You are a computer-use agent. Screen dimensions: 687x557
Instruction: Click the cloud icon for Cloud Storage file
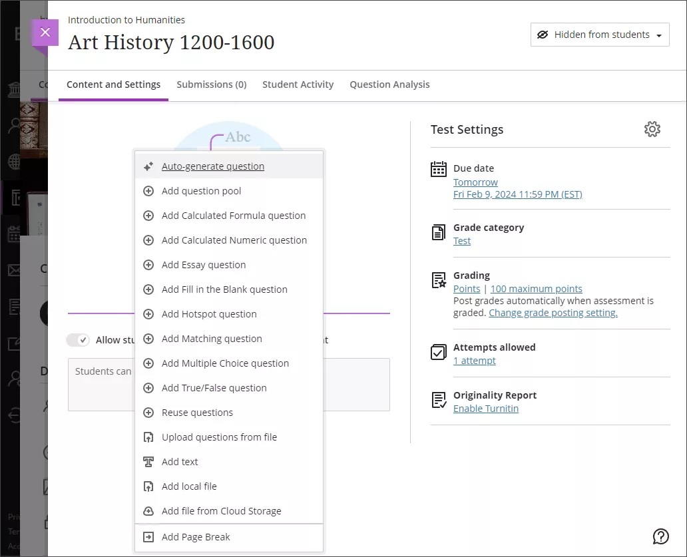[x=148, y=511]
